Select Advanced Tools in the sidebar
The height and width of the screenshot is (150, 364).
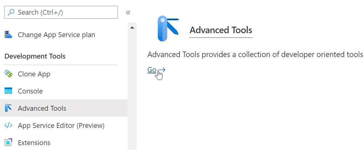pyautogui.click(x=64, y=108)
